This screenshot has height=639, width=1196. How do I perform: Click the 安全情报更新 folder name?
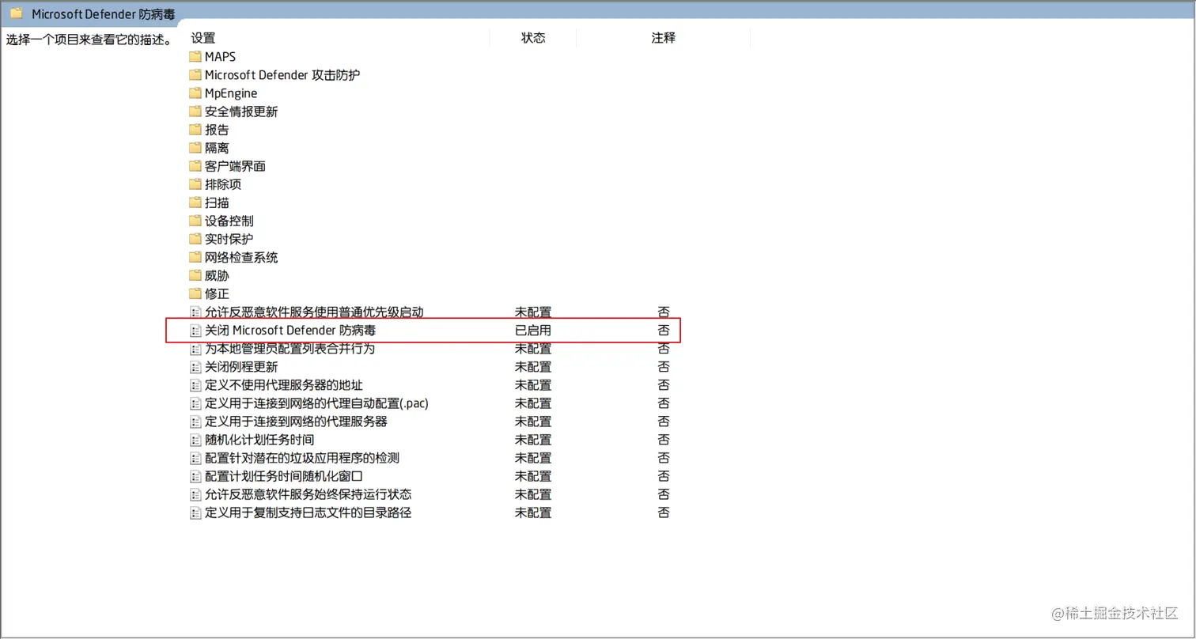click(x=241, y=111)
